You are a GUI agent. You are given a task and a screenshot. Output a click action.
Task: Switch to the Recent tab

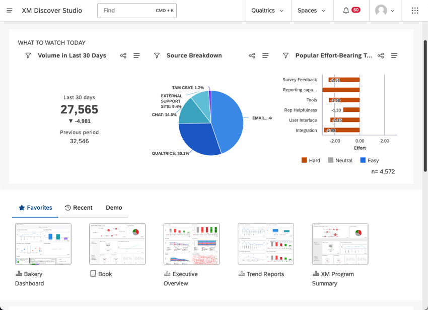click(79, 208)
